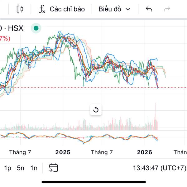Undo the last chart action
Screen dimensions: 187x187
click(149, 9)
